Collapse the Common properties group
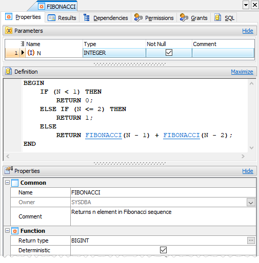 pos(7,183)
